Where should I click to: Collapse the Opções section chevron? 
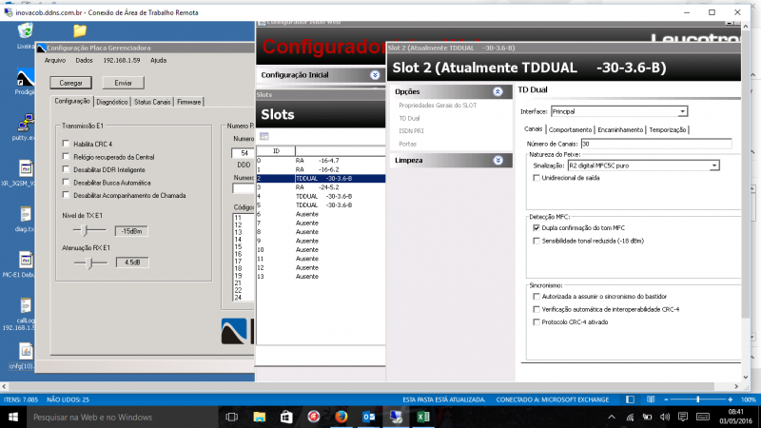tap(496, 91)
